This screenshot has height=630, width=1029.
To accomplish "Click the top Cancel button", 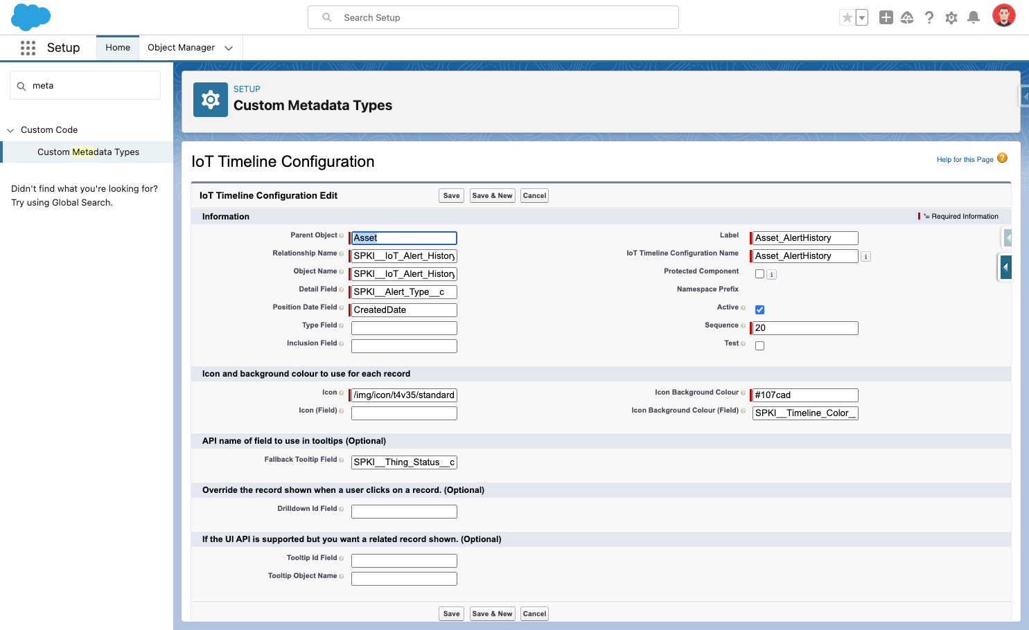I will click(x=534, y=196).
